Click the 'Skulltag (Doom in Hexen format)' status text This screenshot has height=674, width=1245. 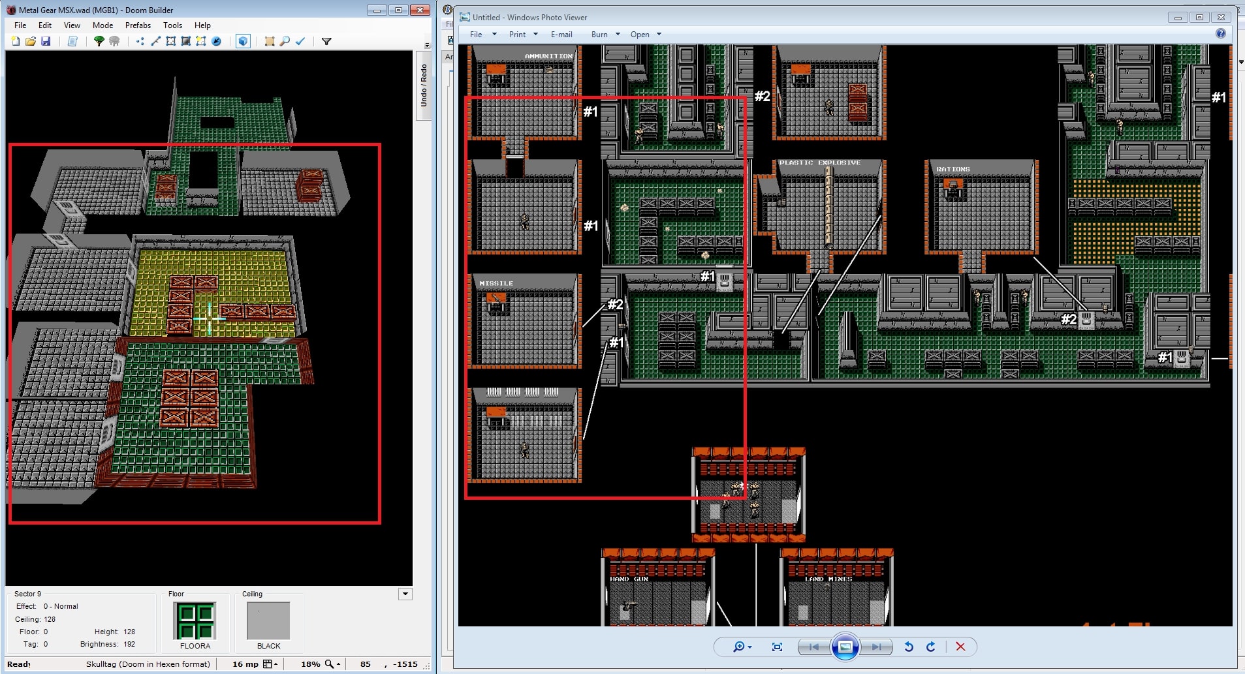tap(148, 664)
